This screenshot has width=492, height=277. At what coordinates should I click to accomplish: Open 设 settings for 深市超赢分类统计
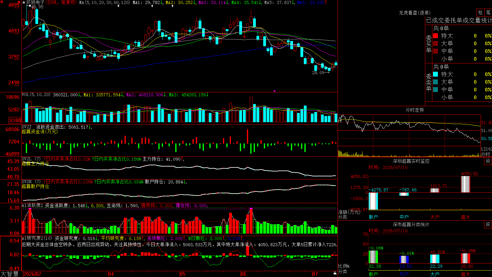tap(488, 224)
